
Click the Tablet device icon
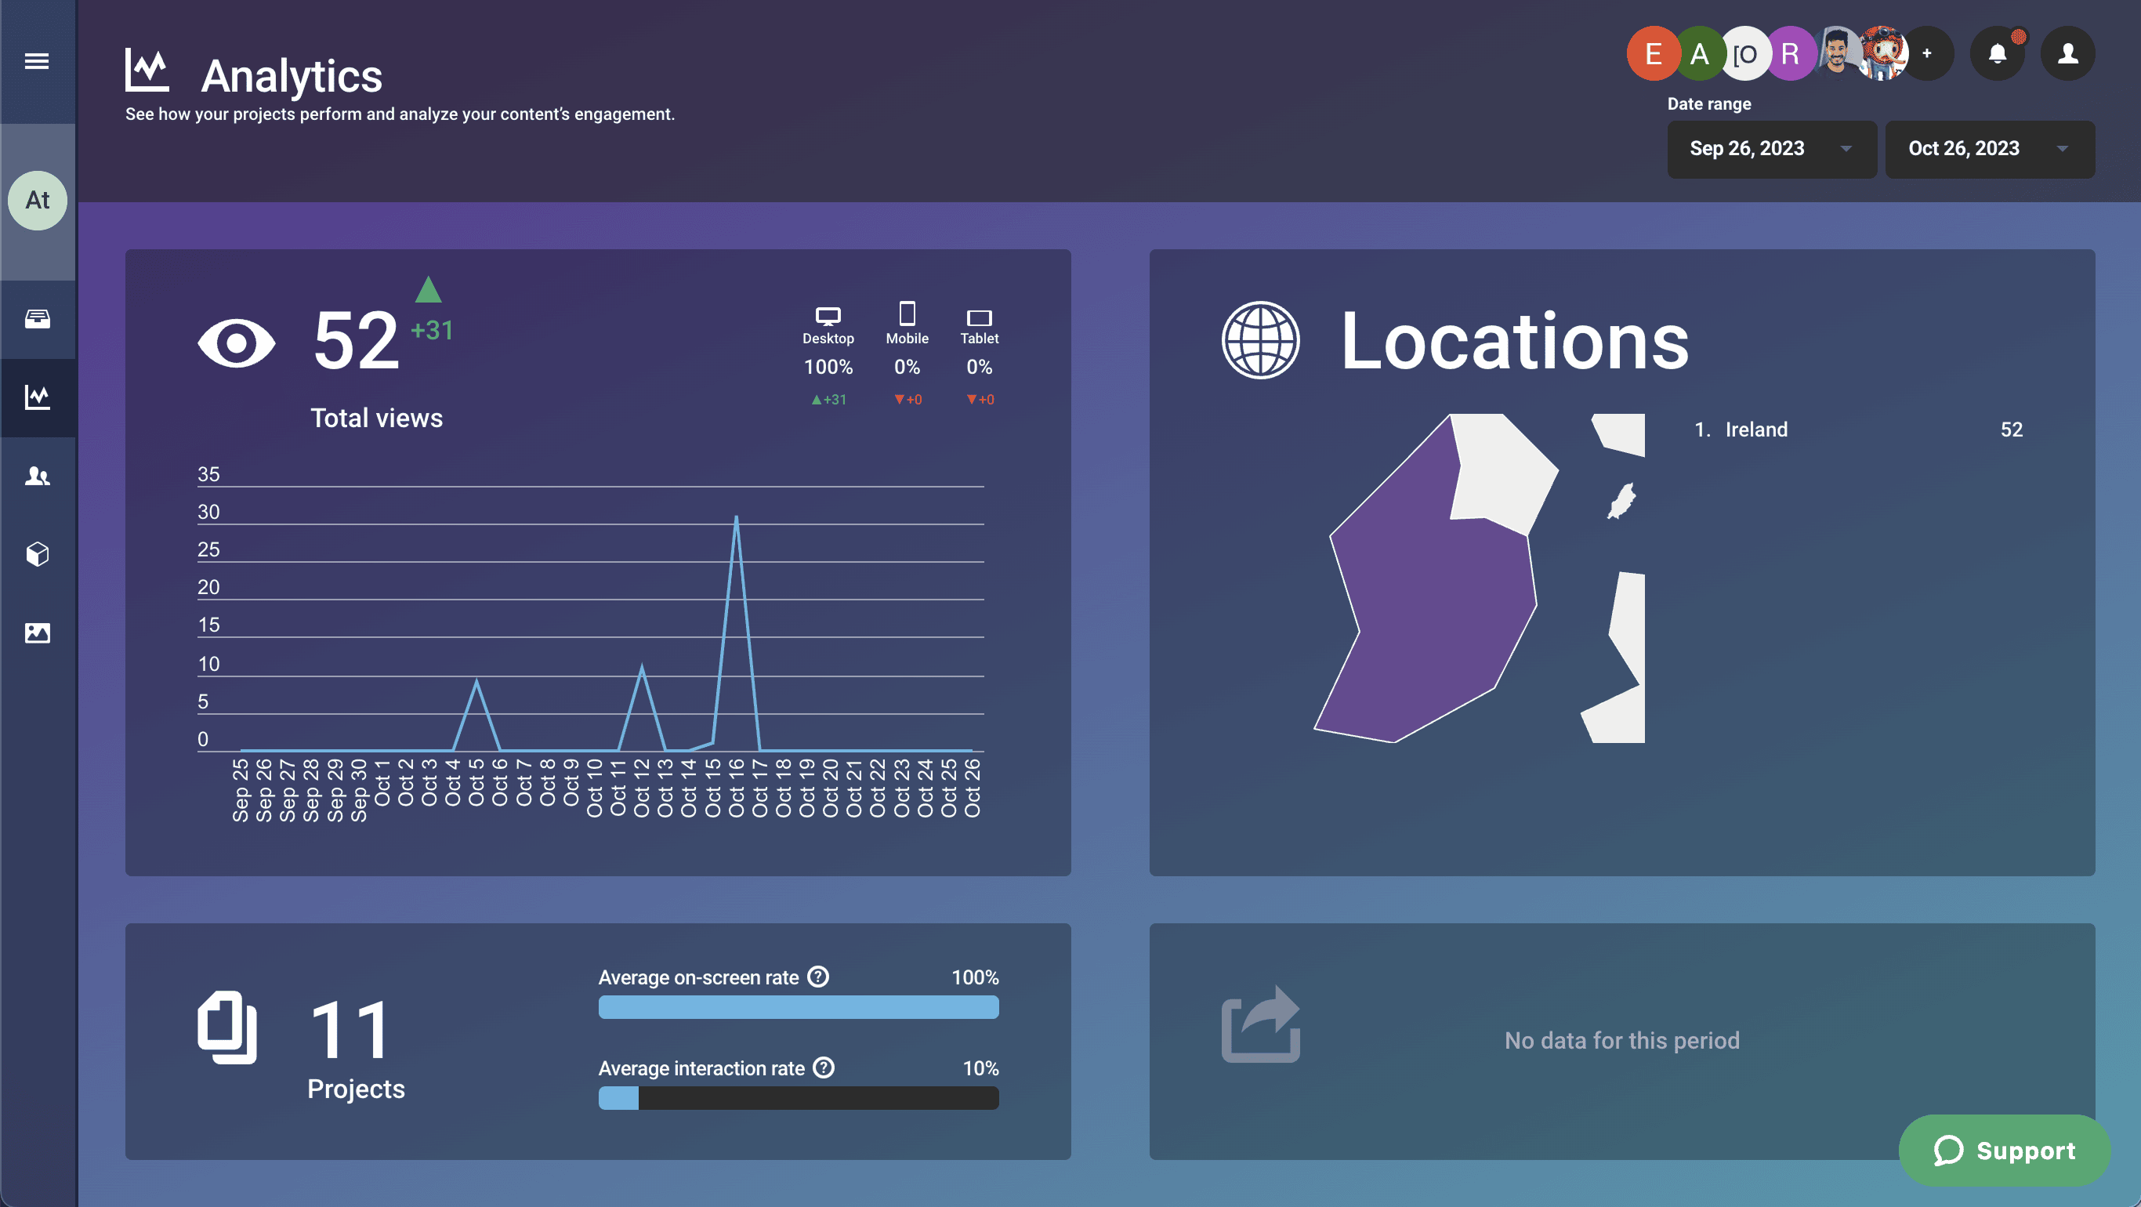click(979, 318)
